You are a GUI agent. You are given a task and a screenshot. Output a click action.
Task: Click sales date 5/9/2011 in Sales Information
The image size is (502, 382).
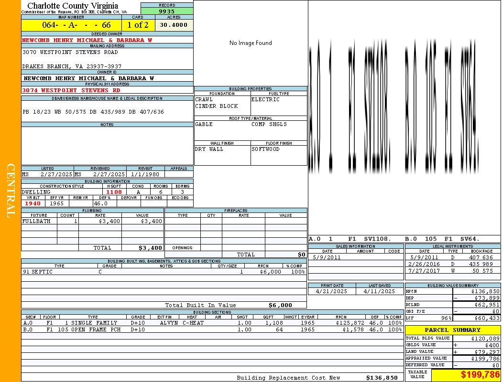[x=327, y=257]
